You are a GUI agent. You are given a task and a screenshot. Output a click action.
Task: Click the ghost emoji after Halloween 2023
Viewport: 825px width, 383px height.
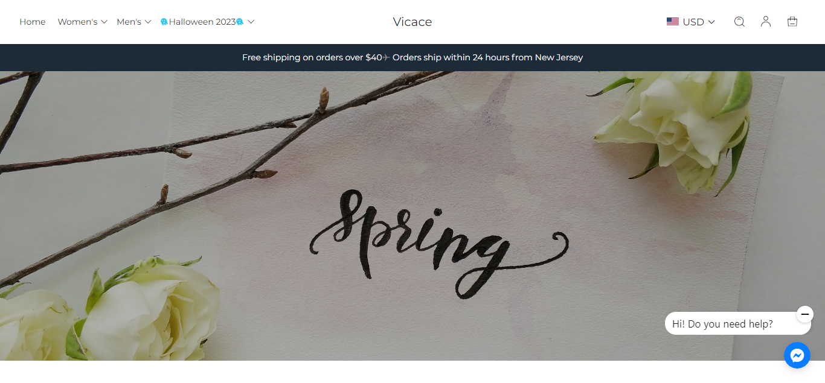[240, 22]
